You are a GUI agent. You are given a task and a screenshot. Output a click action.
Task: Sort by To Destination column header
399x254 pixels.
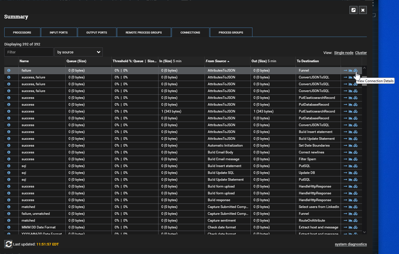(x=318, y=61)
